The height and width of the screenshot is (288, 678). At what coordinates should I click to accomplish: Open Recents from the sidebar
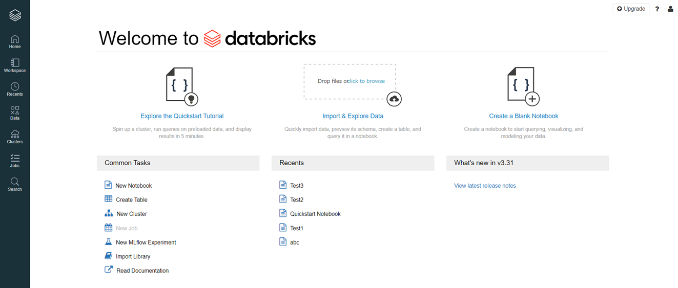pyautogui.click(x=15, y=89)
